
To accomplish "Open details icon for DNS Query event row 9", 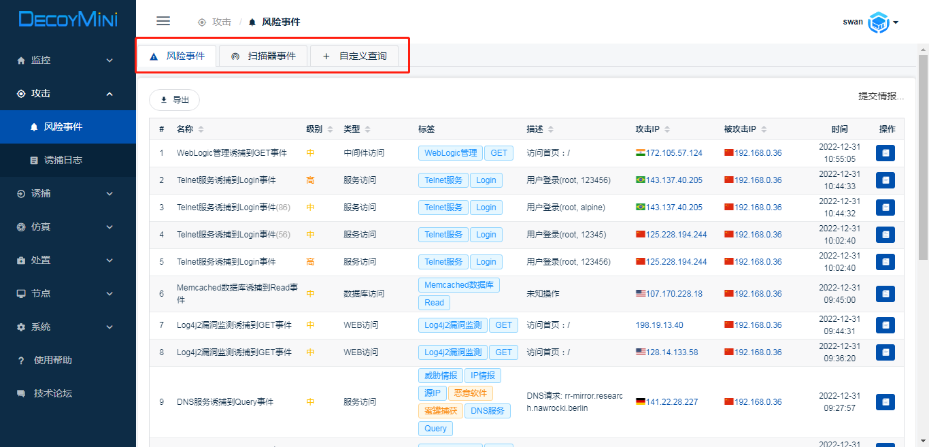I will click(x=885, y=402).
